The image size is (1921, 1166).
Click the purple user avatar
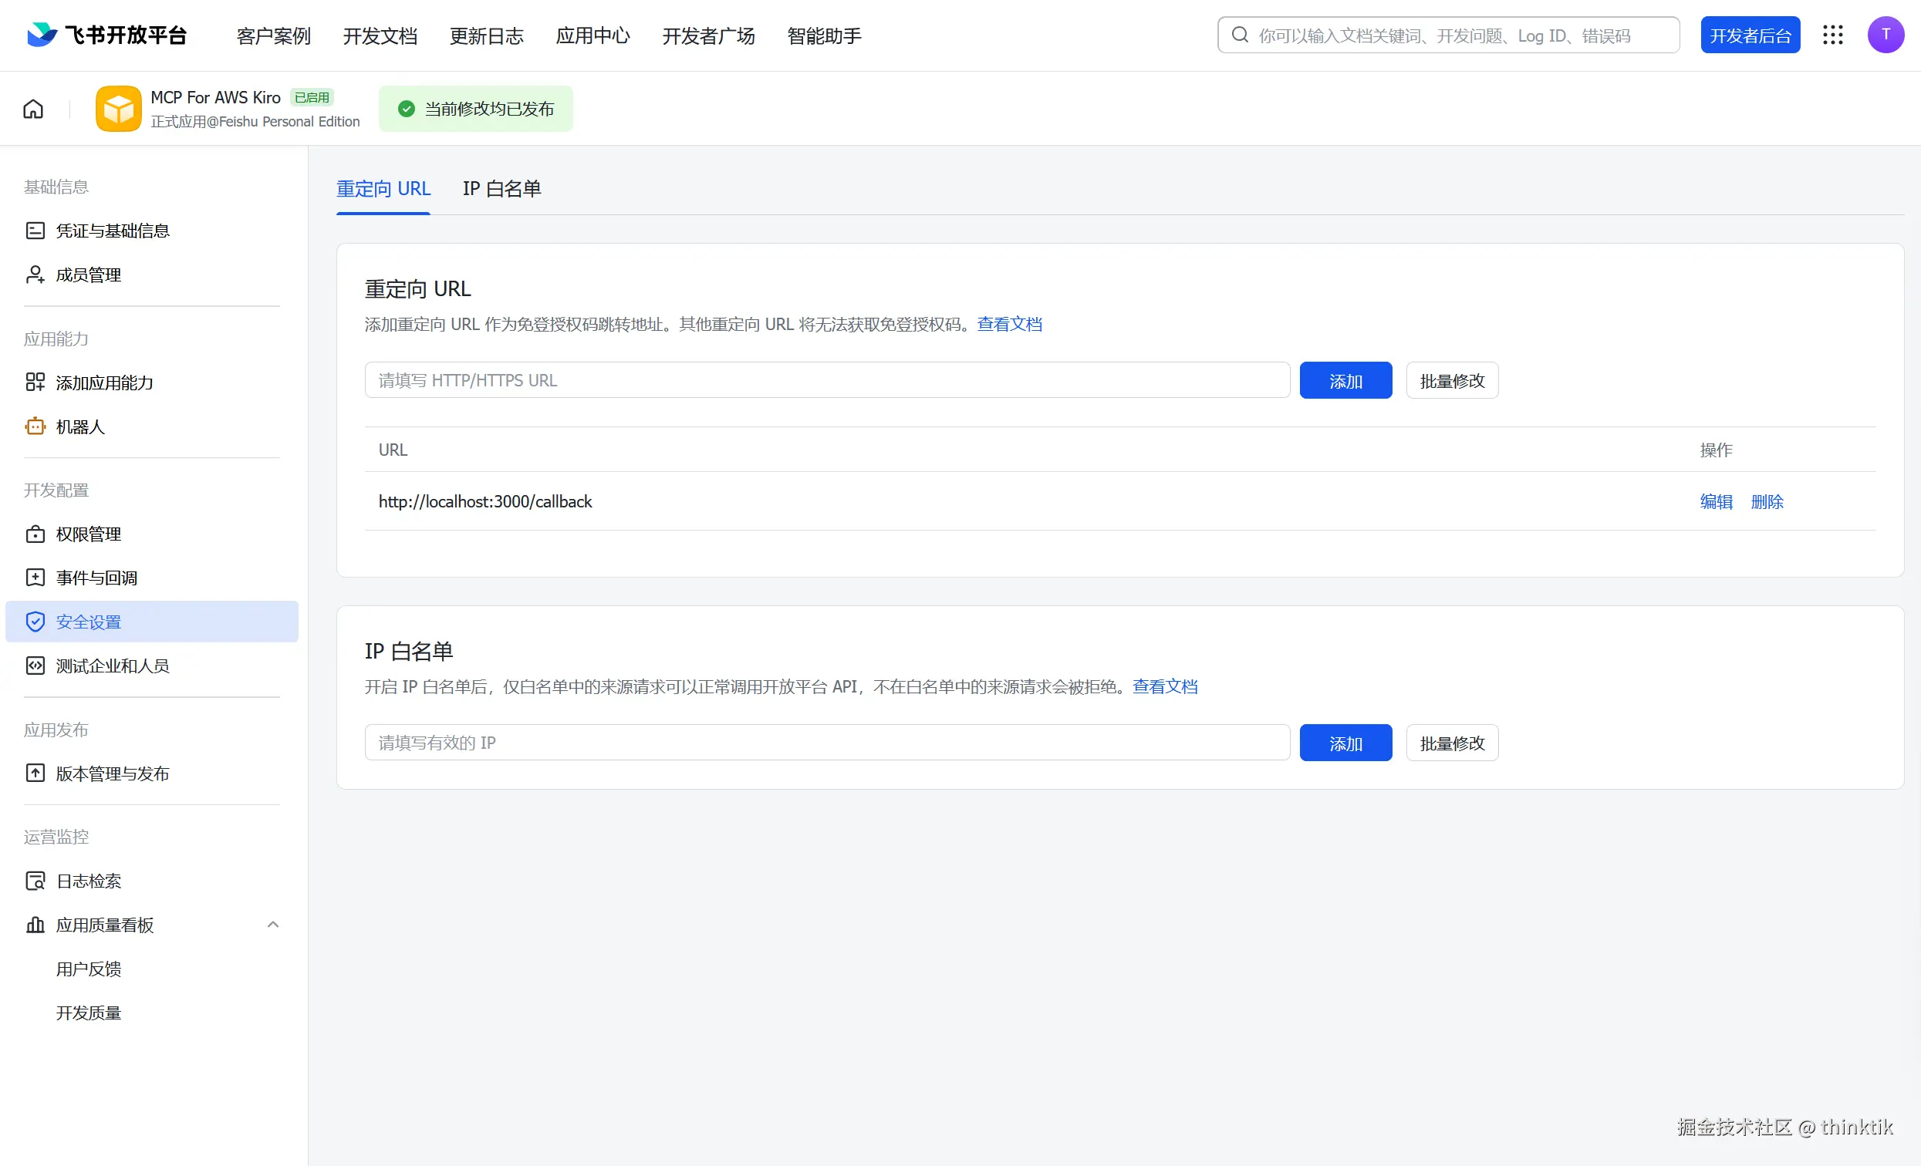[x=1886, y=35]
